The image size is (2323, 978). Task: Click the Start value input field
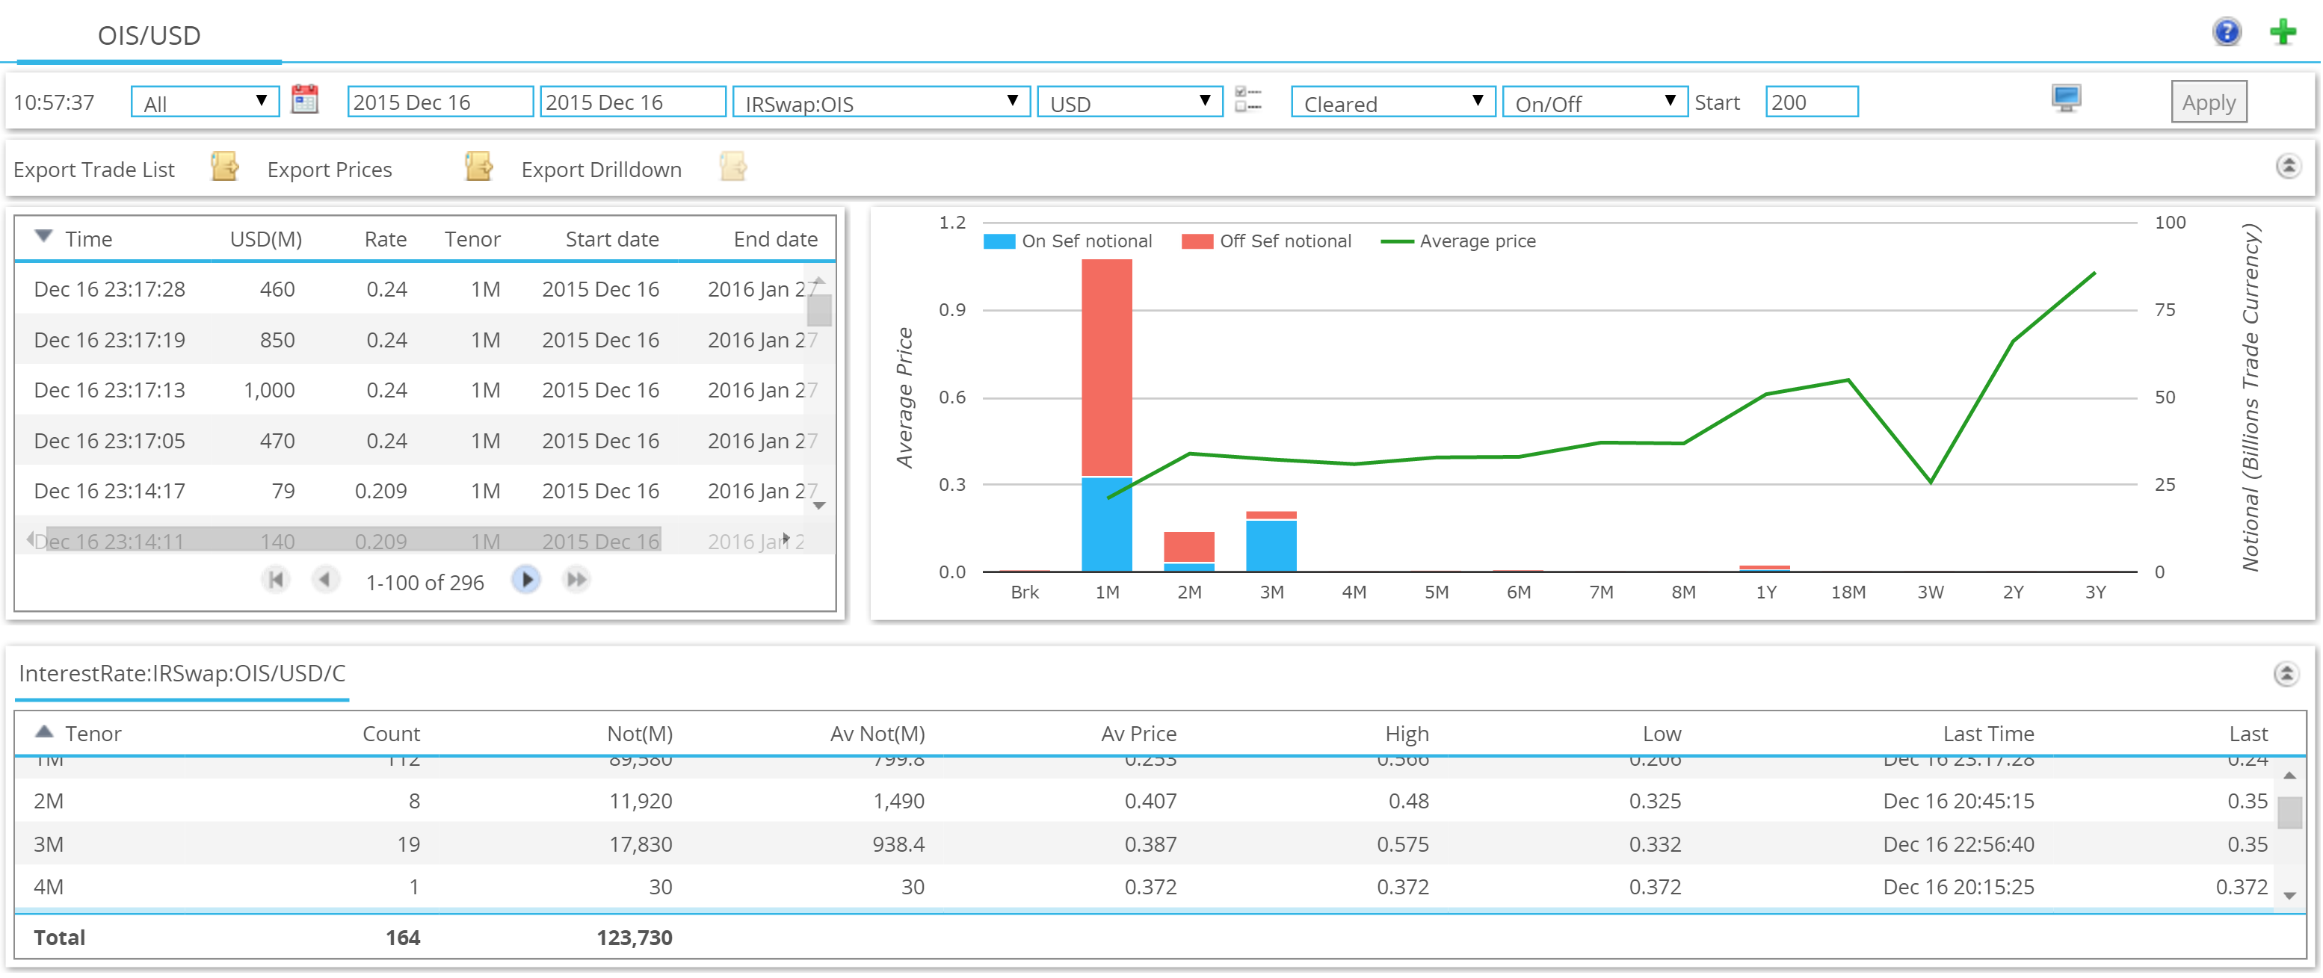tap(1811, 102)
